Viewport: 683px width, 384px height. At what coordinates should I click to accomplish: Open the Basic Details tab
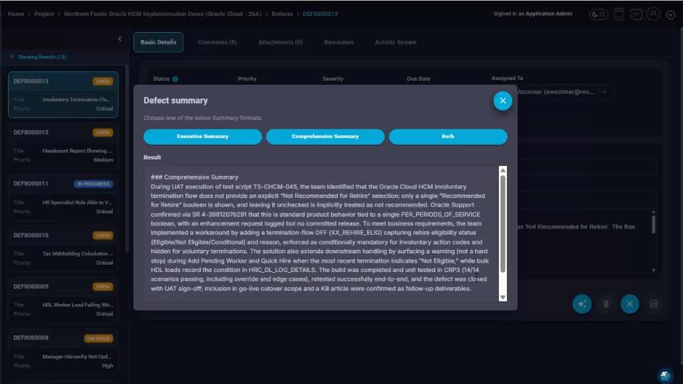(x=158, y=42)
